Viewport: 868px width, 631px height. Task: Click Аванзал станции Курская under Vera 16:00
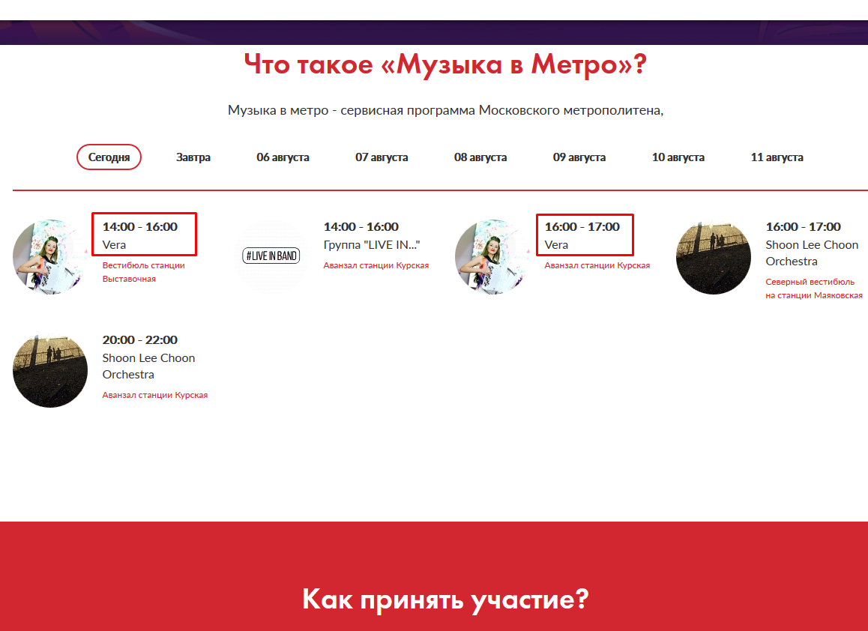(597, 265)
